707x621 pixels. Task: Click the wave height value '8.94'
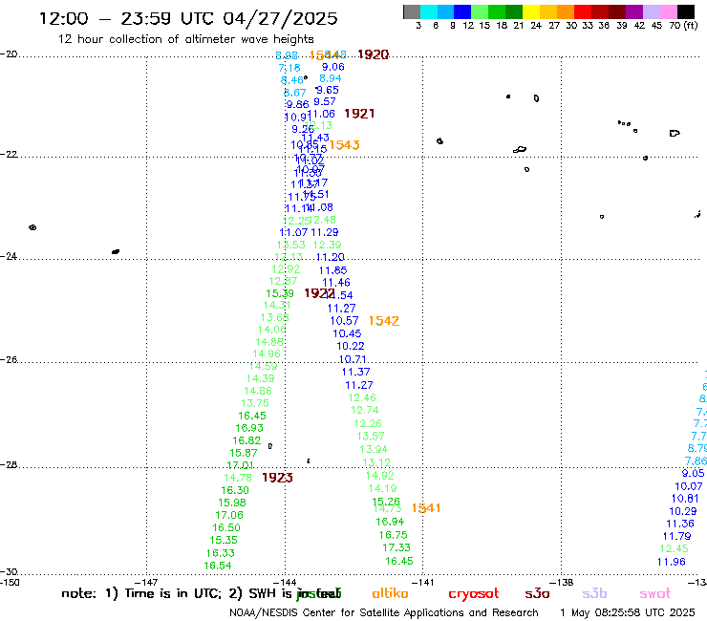click(331, 78)
